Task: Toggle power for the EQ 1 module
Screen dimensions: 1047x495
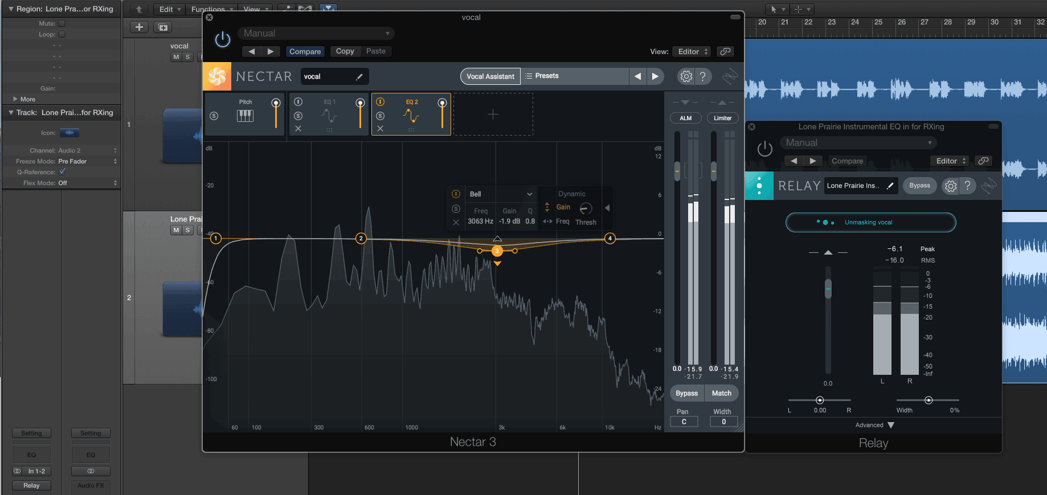Action: pos(298,102)
